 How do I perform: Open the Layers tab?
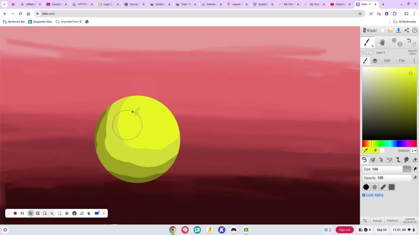(x=375, y=61)
